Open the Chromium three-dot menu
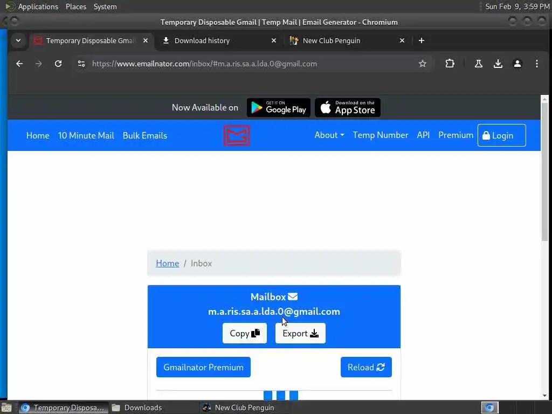Image resolution: width=552 pixels, height=414 pixels. point(536,64)
